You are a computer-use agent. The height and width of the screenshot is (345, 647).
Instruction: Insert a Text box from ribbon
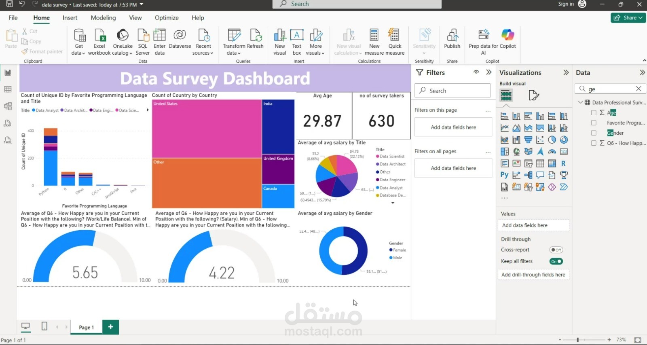[297, 42]
